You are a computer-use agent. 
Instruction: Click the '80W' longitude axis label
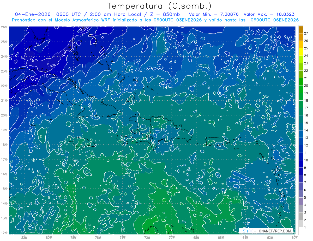(49, 237)
